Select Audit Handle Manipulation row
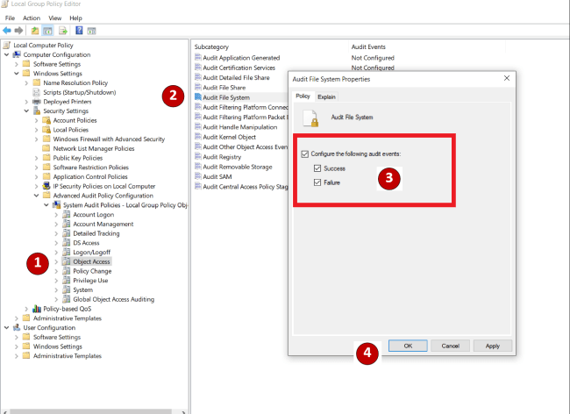The image size is (570, 414). [240, 127]
